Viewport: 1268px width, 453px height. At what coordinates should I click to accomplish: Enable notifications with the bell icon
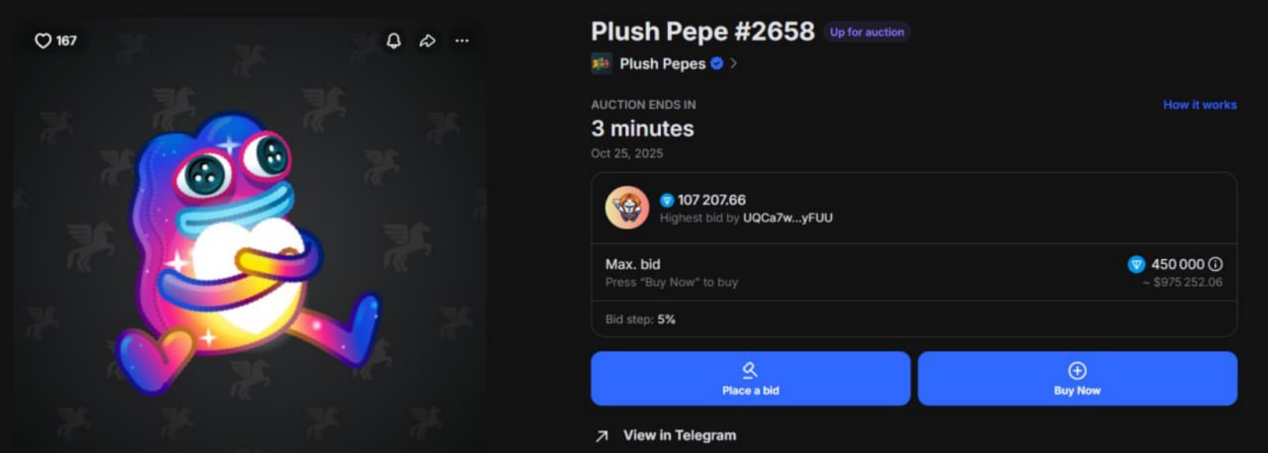[x=393, y=41]
